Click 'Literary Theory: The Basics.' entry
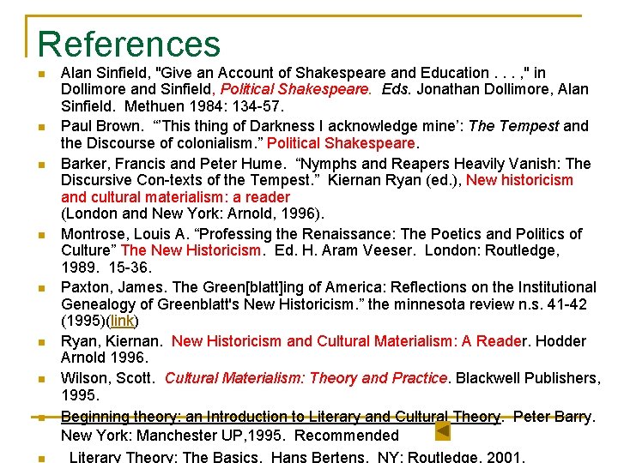This screenshot has height=463, width=618. (164, 457)
